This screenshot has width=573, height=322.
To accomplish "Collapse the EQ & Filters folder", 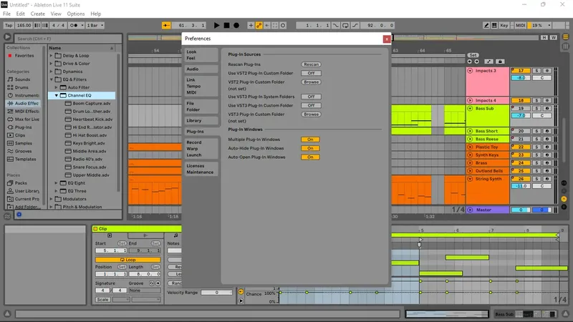I will pyautogui.click(x=51, y=79).
